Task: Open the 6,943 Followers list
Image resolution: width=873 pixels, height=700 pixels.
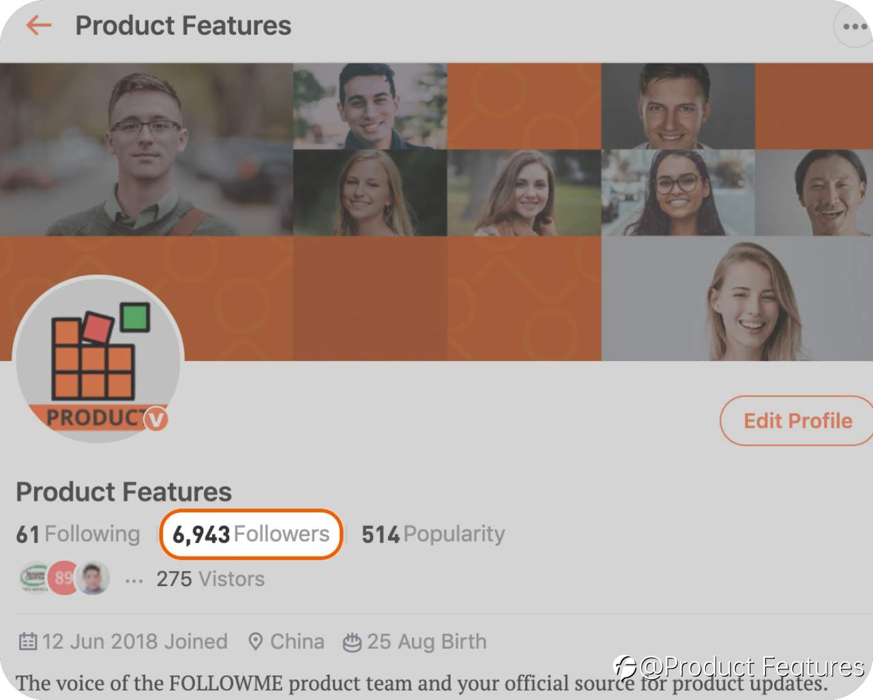Action: point(250,534)
